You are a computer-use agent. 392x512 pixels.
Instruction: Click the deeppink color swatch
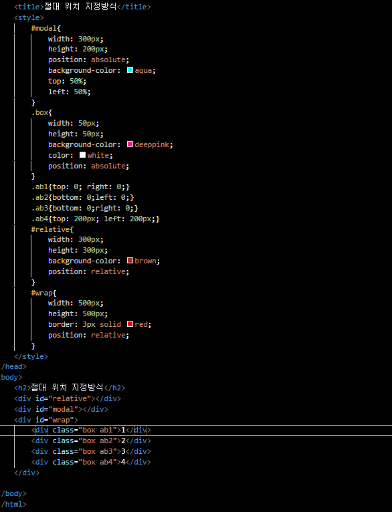click(x=130, y=144)
